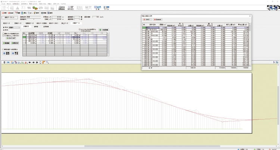
Task: Open the コピー dropdown arrow in edit toolbar
Action: pyautogui.click(x=32, y=13)
